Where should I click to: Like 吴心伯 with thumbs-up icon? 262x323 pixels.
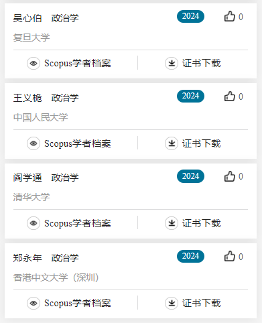click(x=230, y=16)
